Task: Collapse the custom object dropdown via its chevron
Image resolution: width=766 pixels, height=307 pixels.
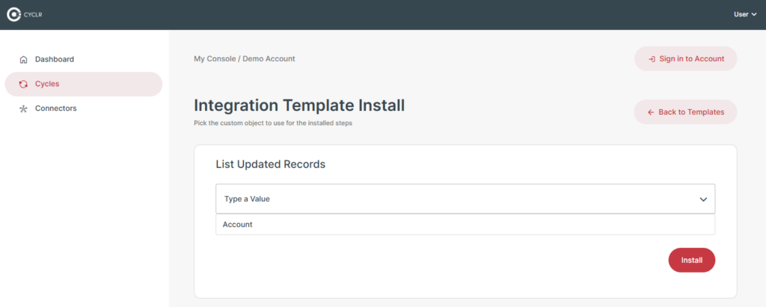Action: [703, 199]
